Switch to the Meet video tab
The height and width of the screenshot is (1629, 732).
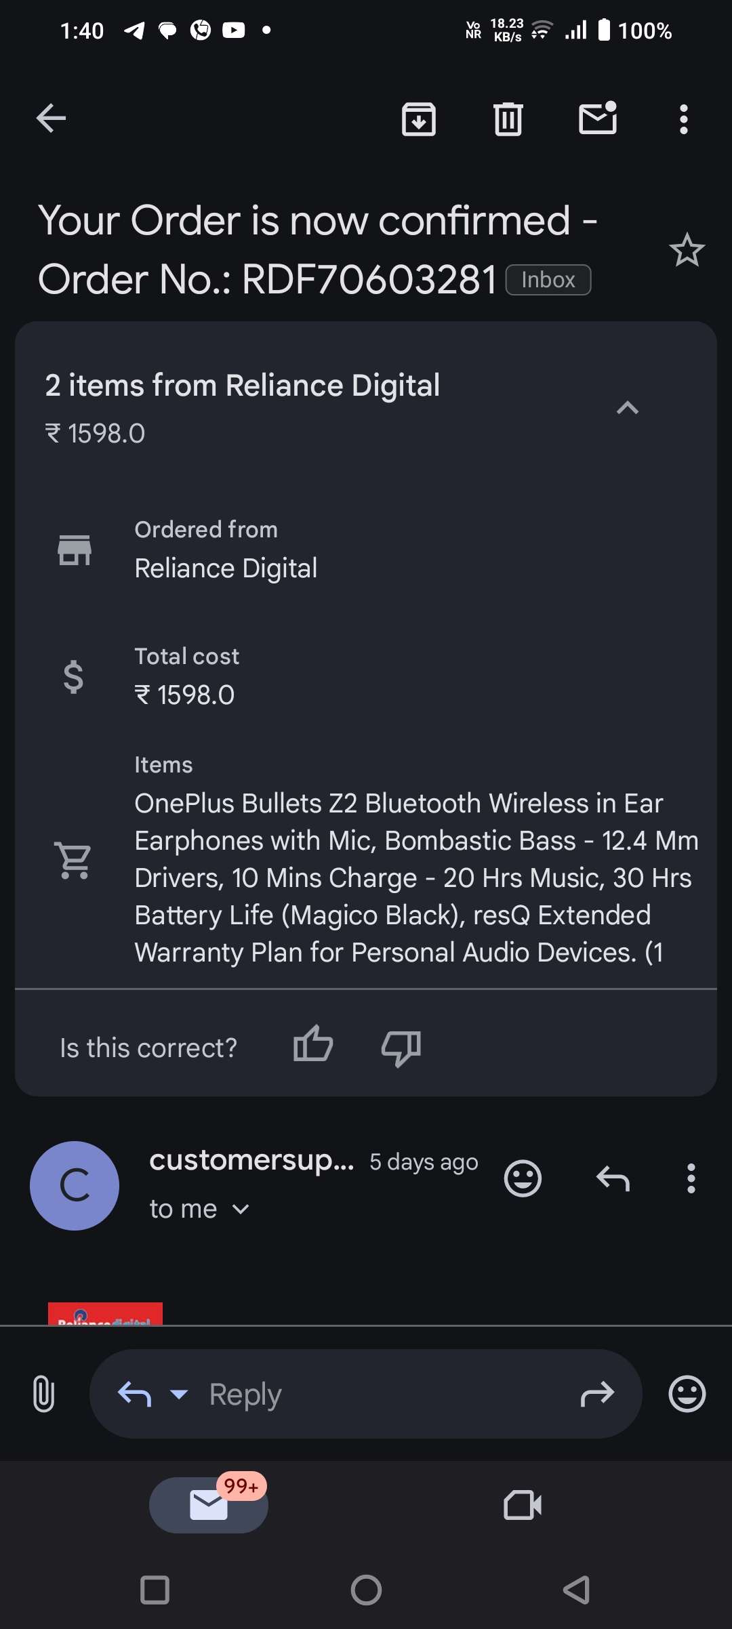[523, 1505]
